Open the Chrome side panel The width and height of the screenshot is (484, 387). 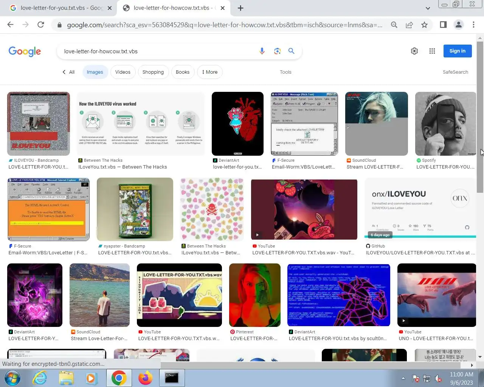tap(443, 25)
